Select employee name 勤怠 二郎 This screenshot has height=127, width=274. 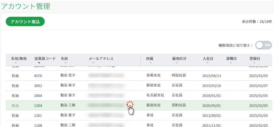68,125
